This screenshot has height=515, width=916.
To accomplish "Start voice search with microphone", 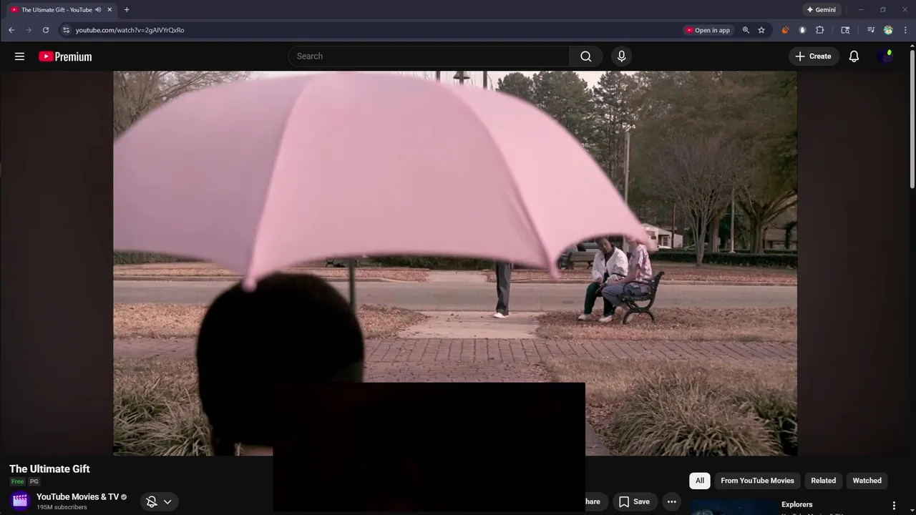I will pos(621,57).
